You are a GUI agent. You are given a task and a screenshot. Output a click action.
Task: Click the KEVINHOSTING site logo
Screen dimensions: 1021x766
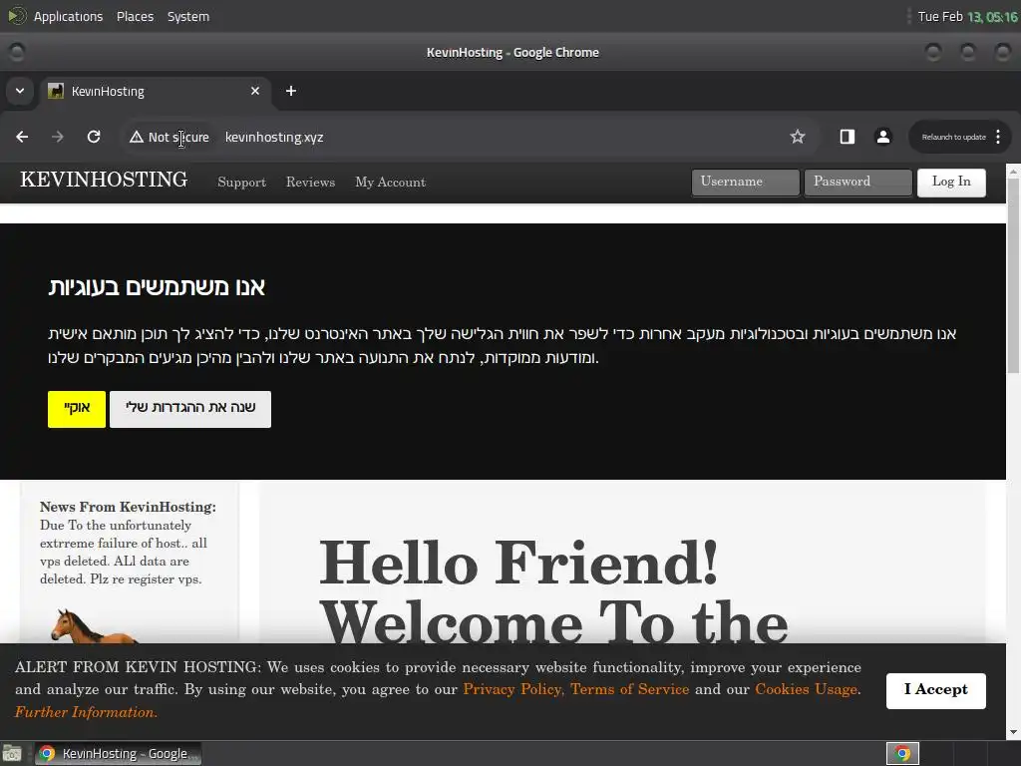coord(104,180)
